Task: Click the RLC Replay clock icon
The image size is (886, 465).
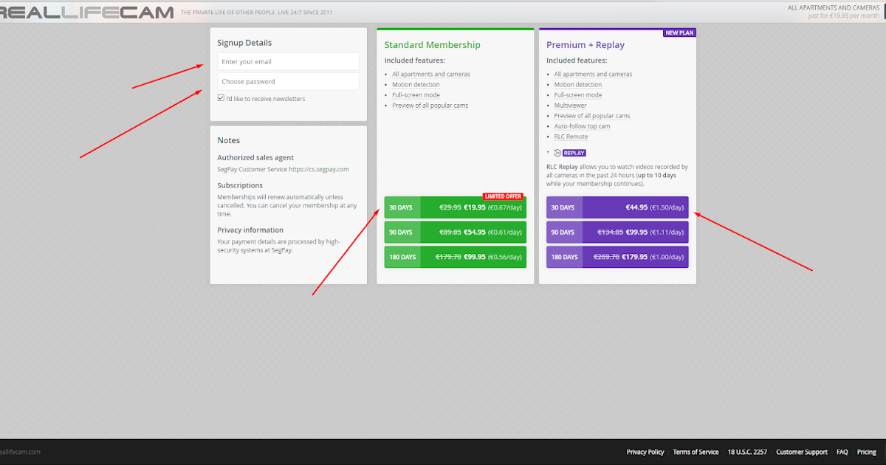Action: [557, 153]
